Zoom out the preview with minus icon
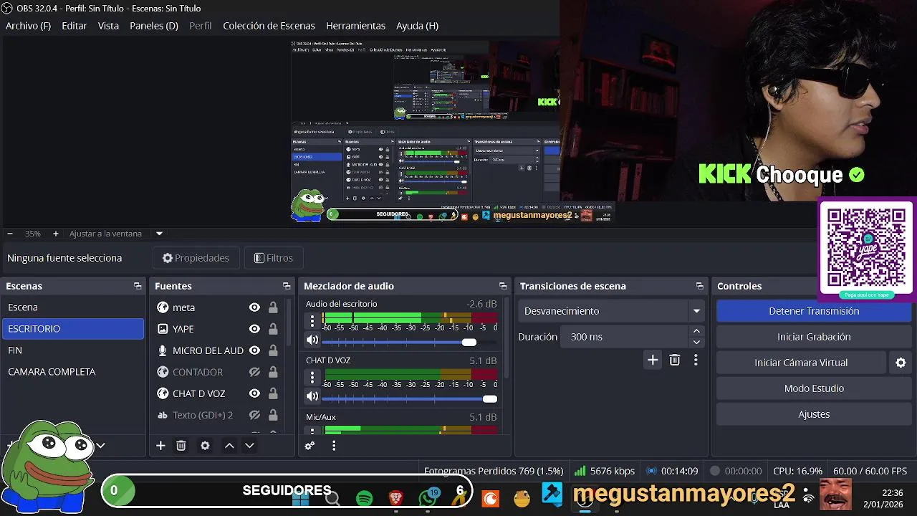The image size is (917, 516). [x=10, y=234]
